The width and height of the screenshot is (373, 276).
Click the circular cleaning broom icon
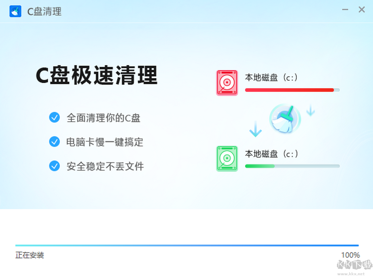tap(285, 119)
